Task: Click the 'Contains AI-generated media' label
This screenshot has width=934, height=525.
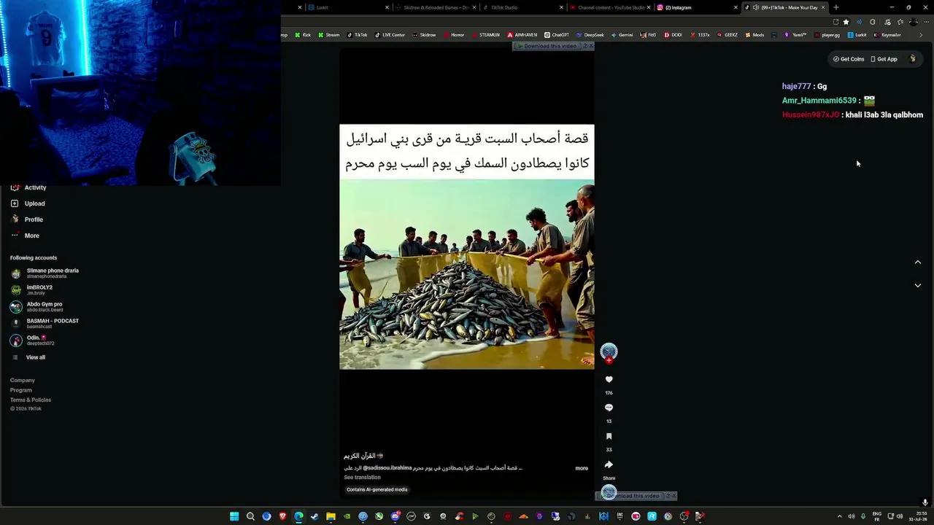Action: tap(377, 489)
